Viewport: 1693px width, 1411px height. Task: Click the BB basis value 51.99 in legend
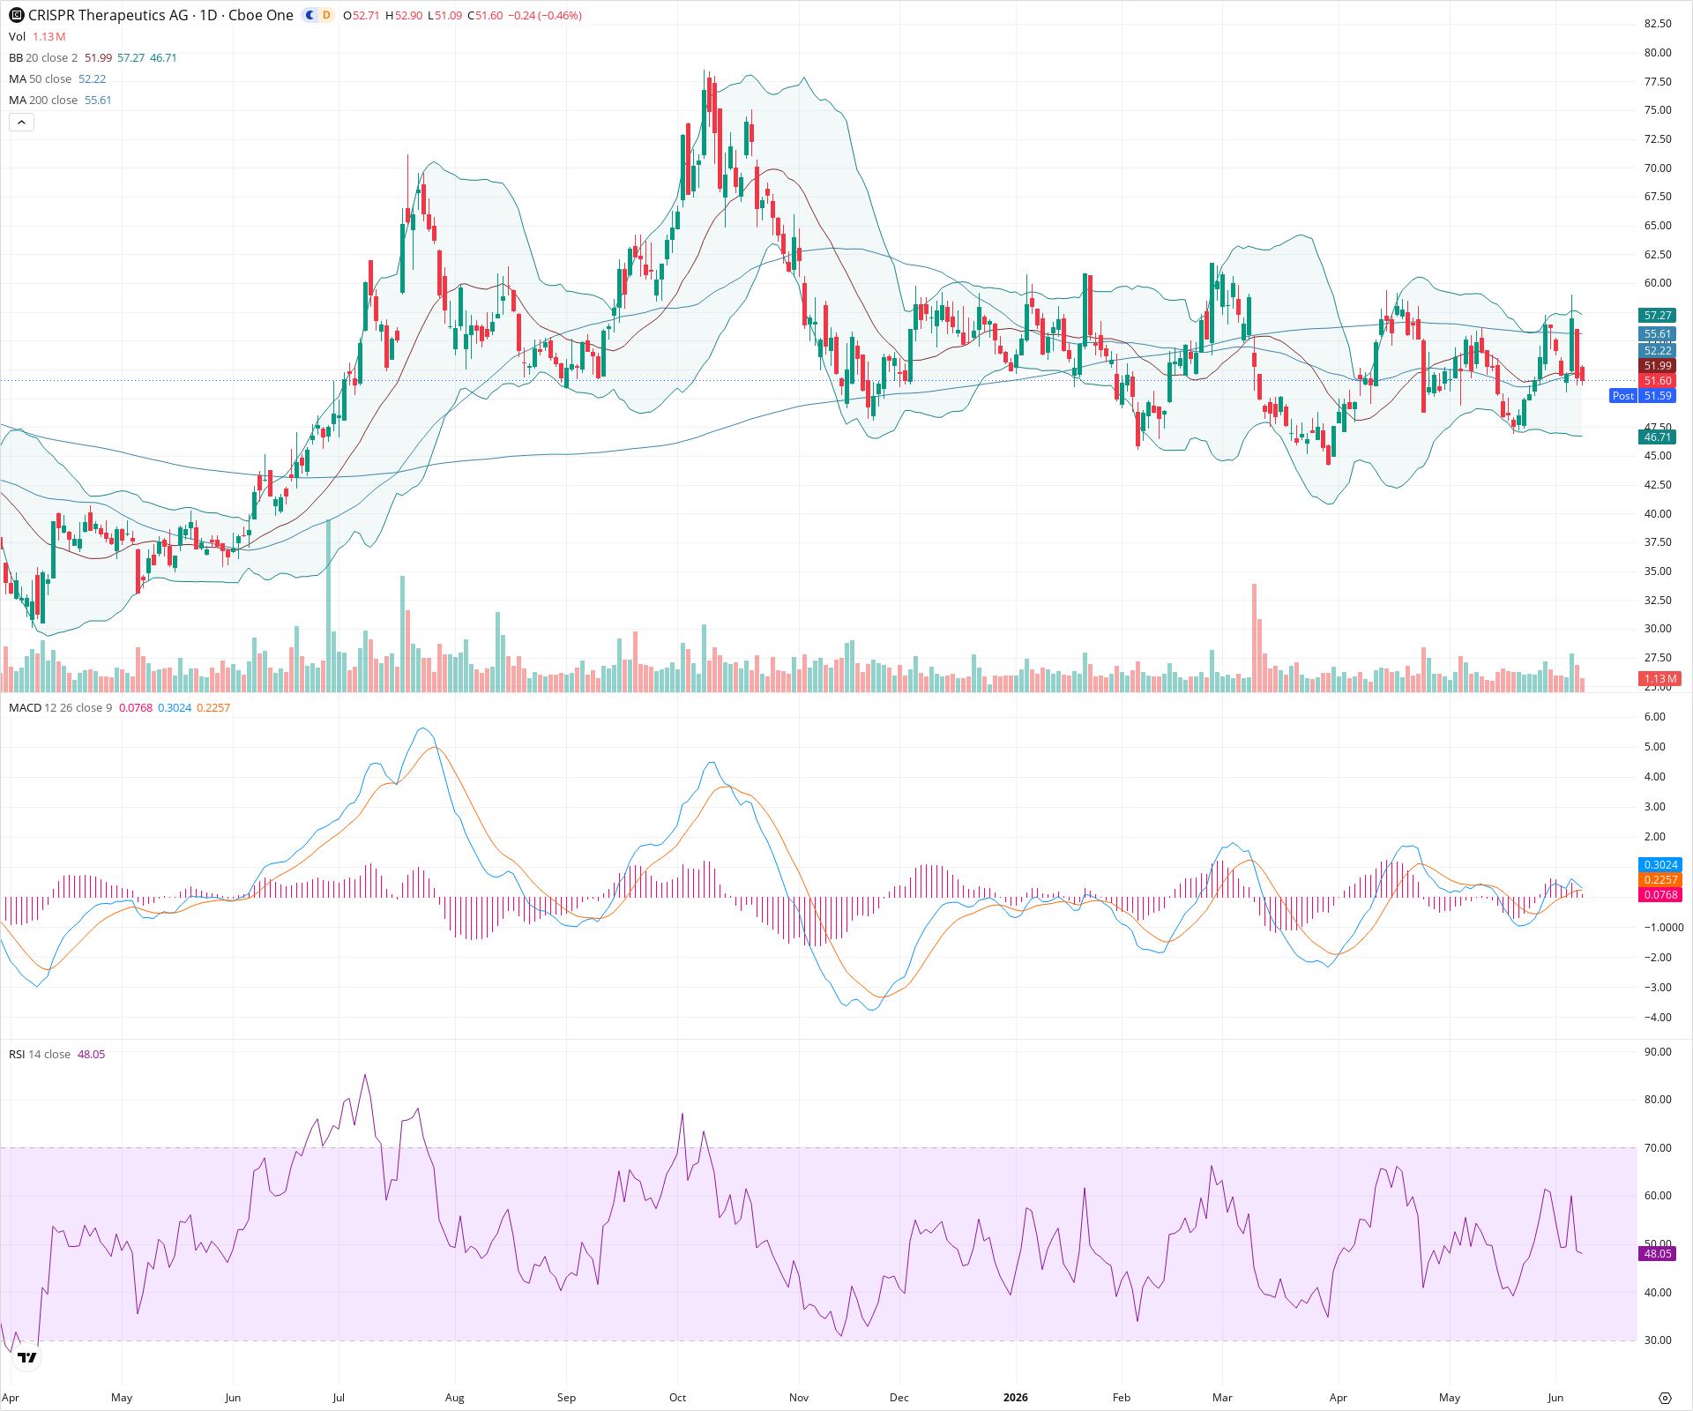click(x=98, y=57)
